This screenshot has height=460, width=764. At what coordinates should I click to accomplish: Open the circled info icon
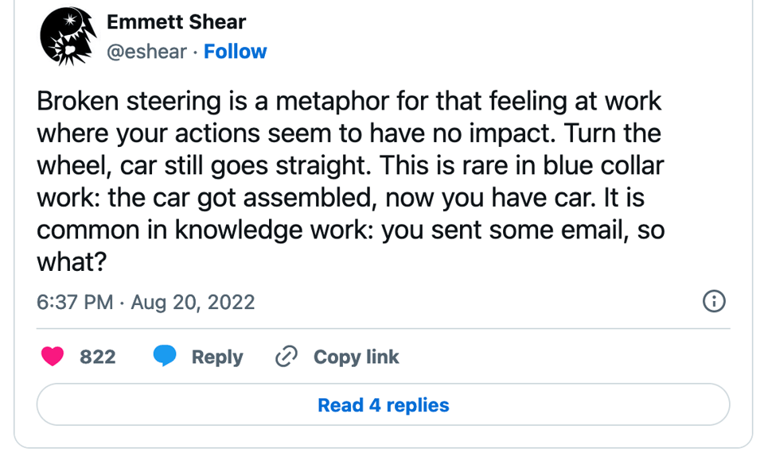pos(714,301)
